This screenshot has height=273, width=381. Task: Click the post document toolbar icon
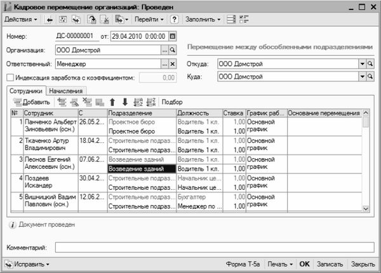point(92,20)
